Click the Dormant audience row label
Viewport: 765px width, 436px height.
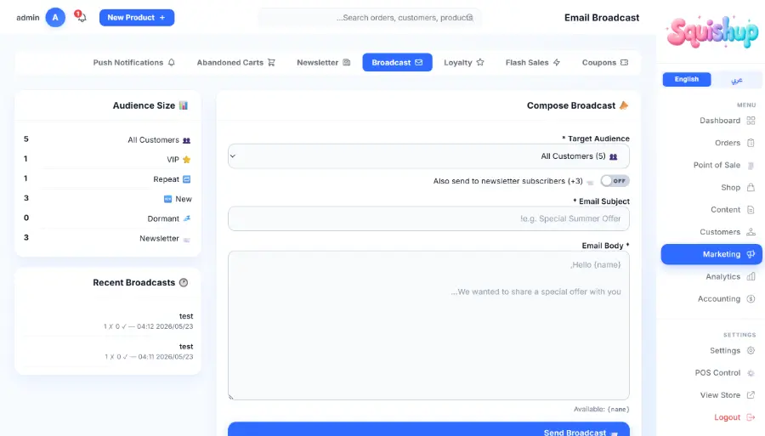pyautogui.click(x=163, y=218)
